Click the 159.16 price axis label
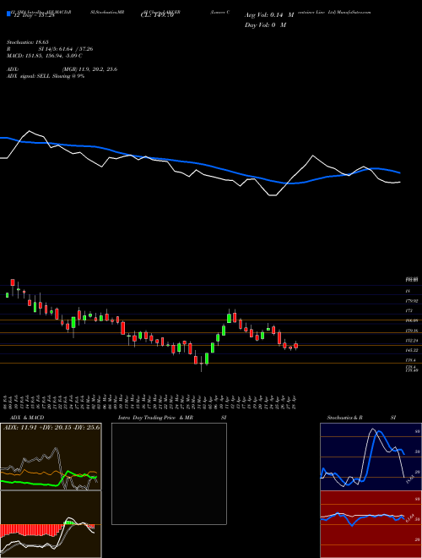The image size is (422, 558). [412, 331]
